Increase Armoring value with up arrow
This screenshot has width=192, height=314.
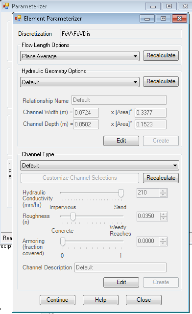coord(163,240)
